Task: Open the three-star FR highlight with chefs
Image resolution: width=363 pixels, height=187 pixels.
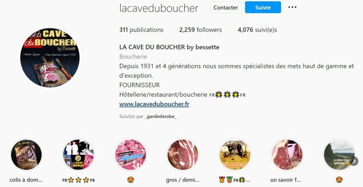Action: coord(78,155)
